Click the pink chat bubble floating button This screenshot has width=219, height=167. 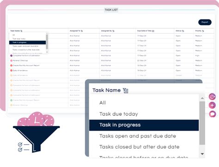[213, 114]
